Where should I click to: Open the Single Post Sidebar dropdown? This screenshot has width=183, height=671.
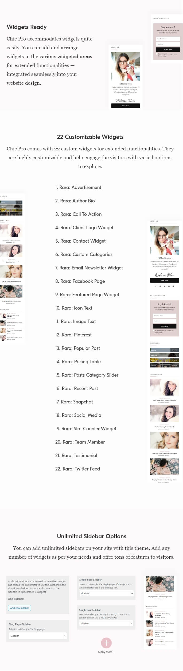[x=106, y=623]
